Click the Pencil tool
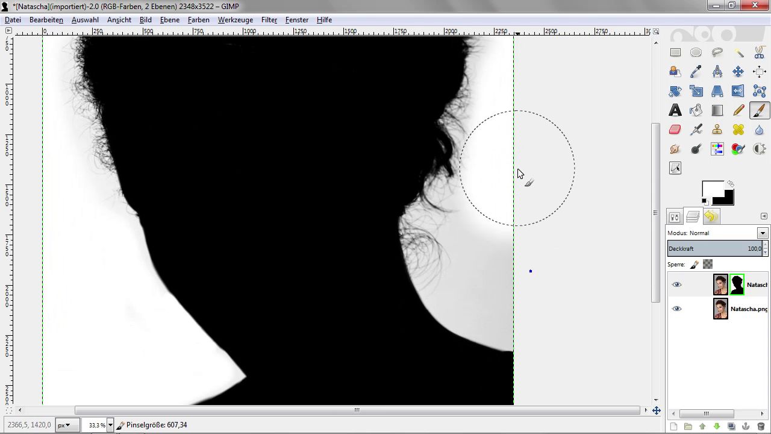771x434 pixels. pyautogui.click(x=738, y=110)
